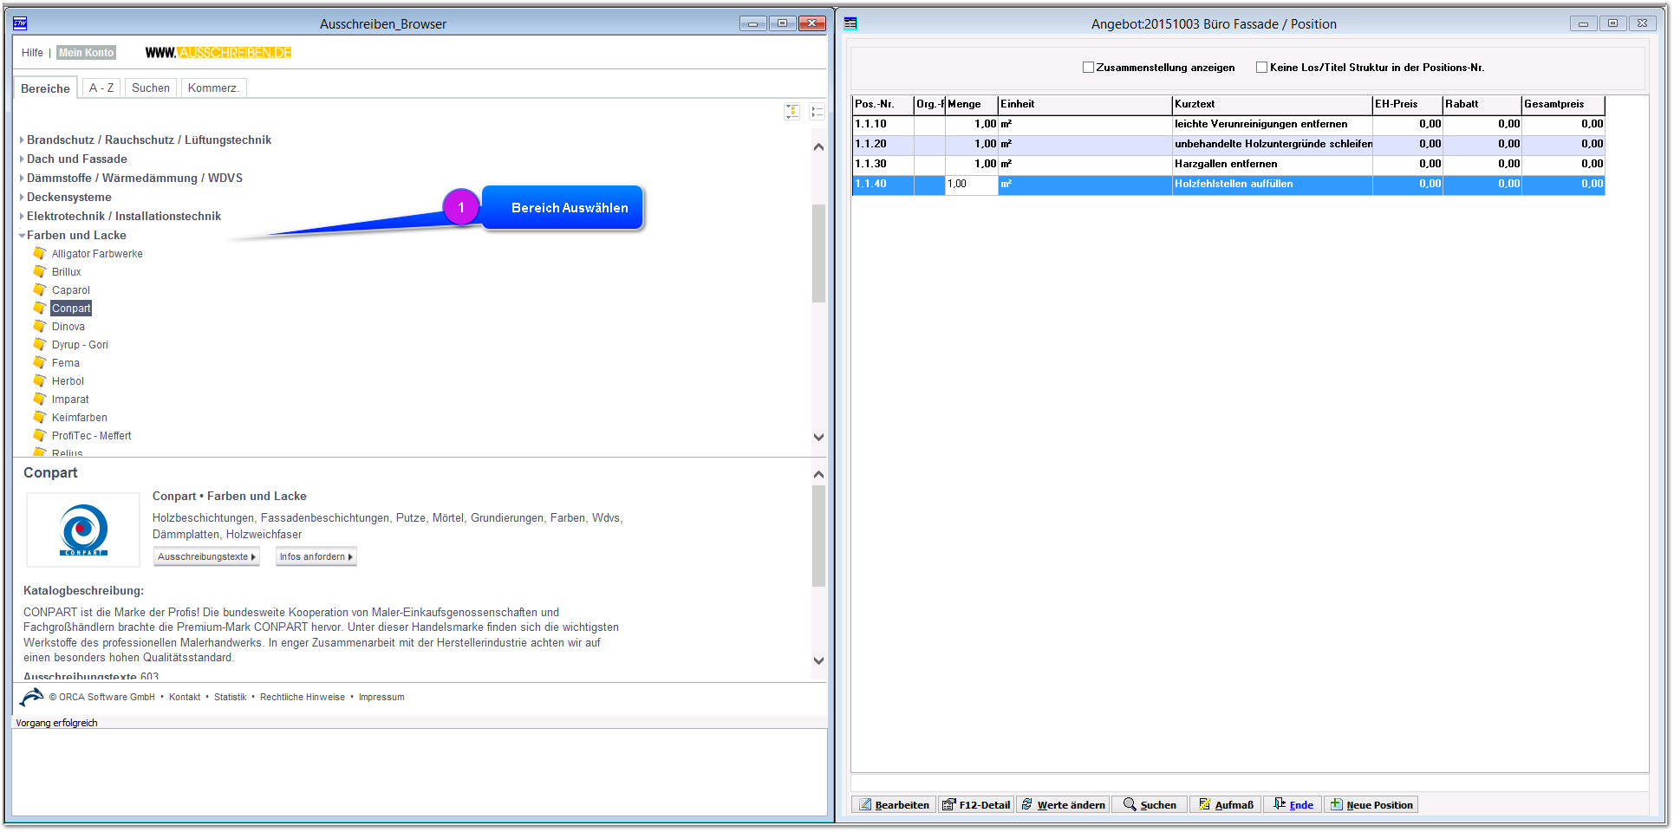Click the collapse-all tree list icon
Screen dimensions: 1674x832
pos(817,111)
